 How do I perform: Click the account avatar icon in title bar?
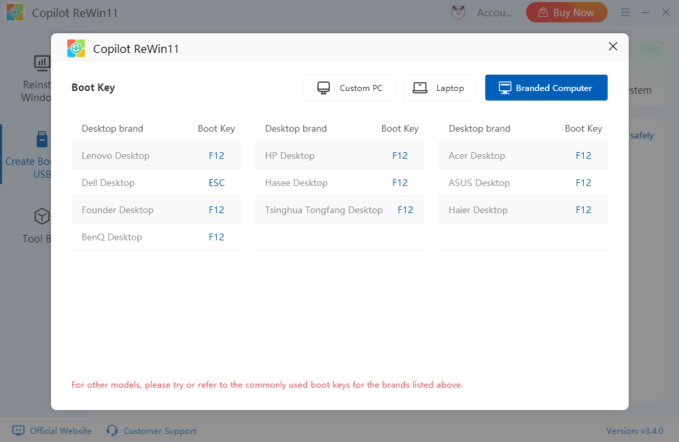pyautogui.click(x=458, y=12)
